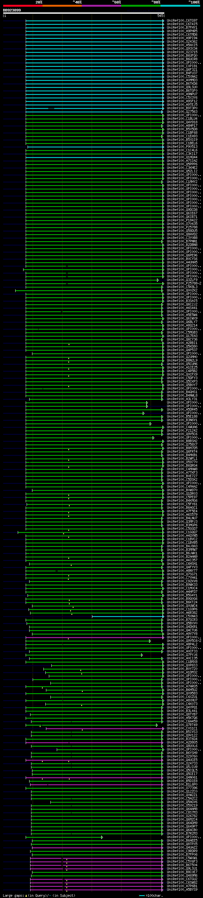Select the query name BB923899

tap(12, 11)
